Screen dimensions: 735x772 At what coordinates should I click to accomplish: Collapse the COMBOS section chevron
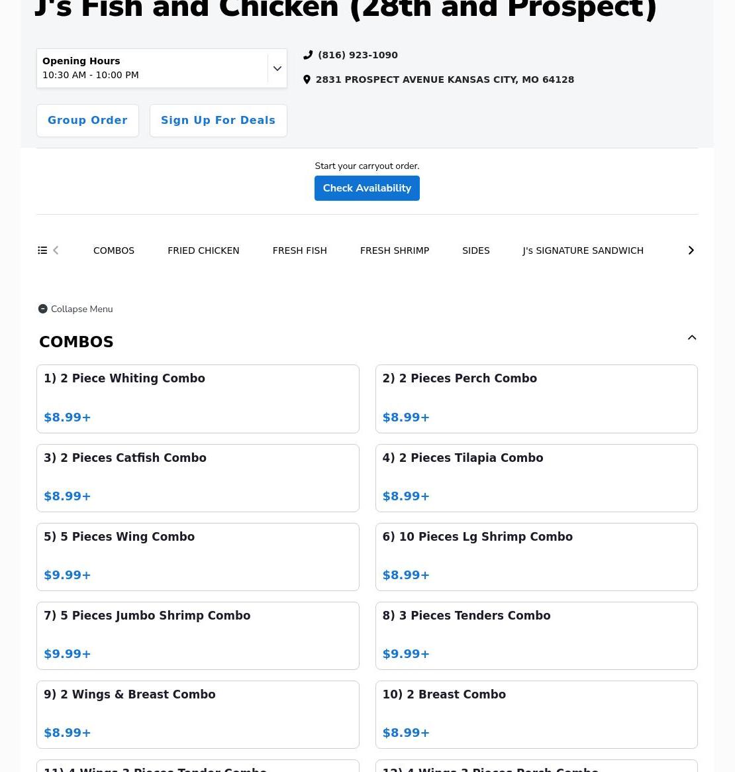[x=692, y=338]
